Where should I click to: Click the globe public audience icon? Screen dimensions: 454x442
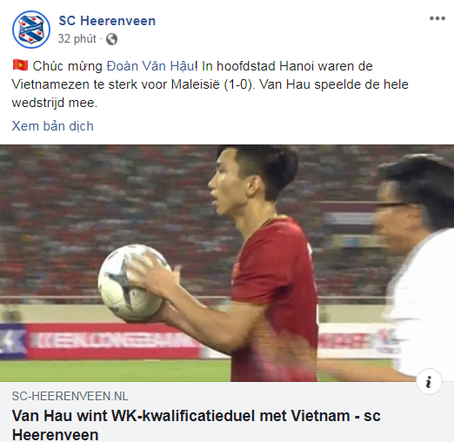111,39
